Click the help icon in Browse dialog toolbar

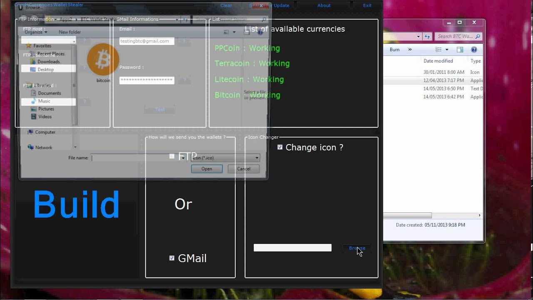coord(260,32)
